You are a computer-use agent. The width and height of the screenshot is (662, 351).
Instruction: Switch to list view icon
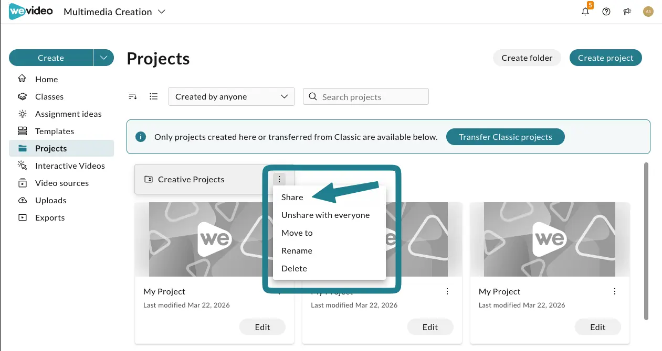pos(153,96)
